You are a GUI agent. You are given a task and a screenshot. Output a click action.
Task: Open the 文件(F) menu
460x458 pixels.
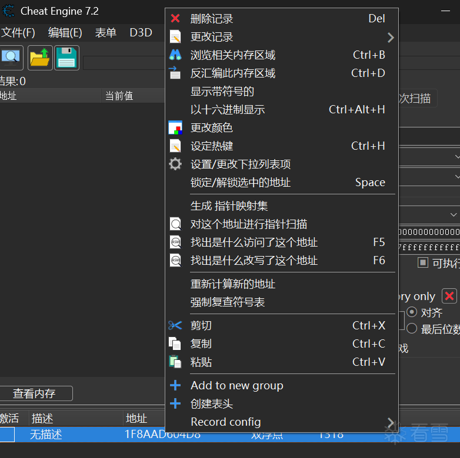tap(18, 32)
